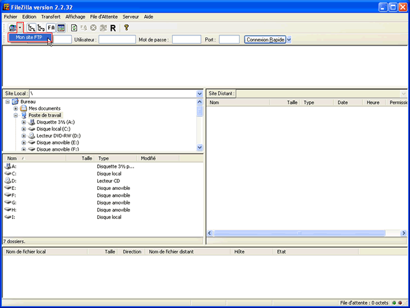Expand the Mes documents node
Viewport: 410px width, 308px height.
(x=15, y=109)
